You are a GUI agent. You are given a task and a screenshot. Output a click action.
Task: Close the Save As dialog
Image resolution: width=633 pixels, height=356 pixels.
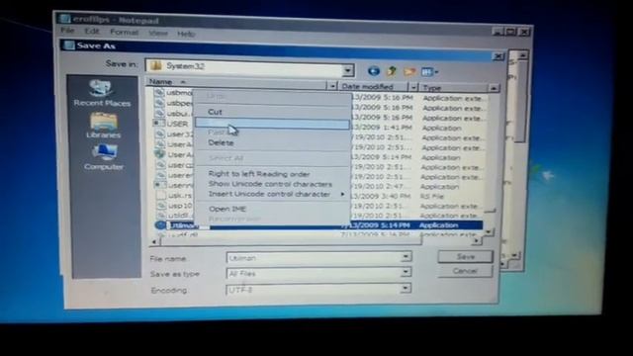coord(498,56)
